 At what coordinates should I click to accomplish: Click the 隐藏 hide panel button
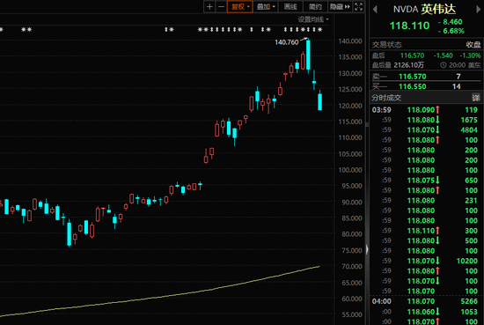[340, 7]
